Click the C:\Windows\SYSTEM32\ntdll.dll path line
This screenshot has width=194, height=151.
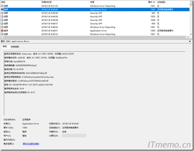tap(26, 81)
